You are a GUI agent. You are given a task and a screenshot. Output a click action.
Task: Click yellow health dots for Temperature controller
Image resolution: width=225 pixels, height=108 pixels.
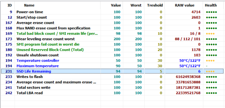[x=210, y=60]
